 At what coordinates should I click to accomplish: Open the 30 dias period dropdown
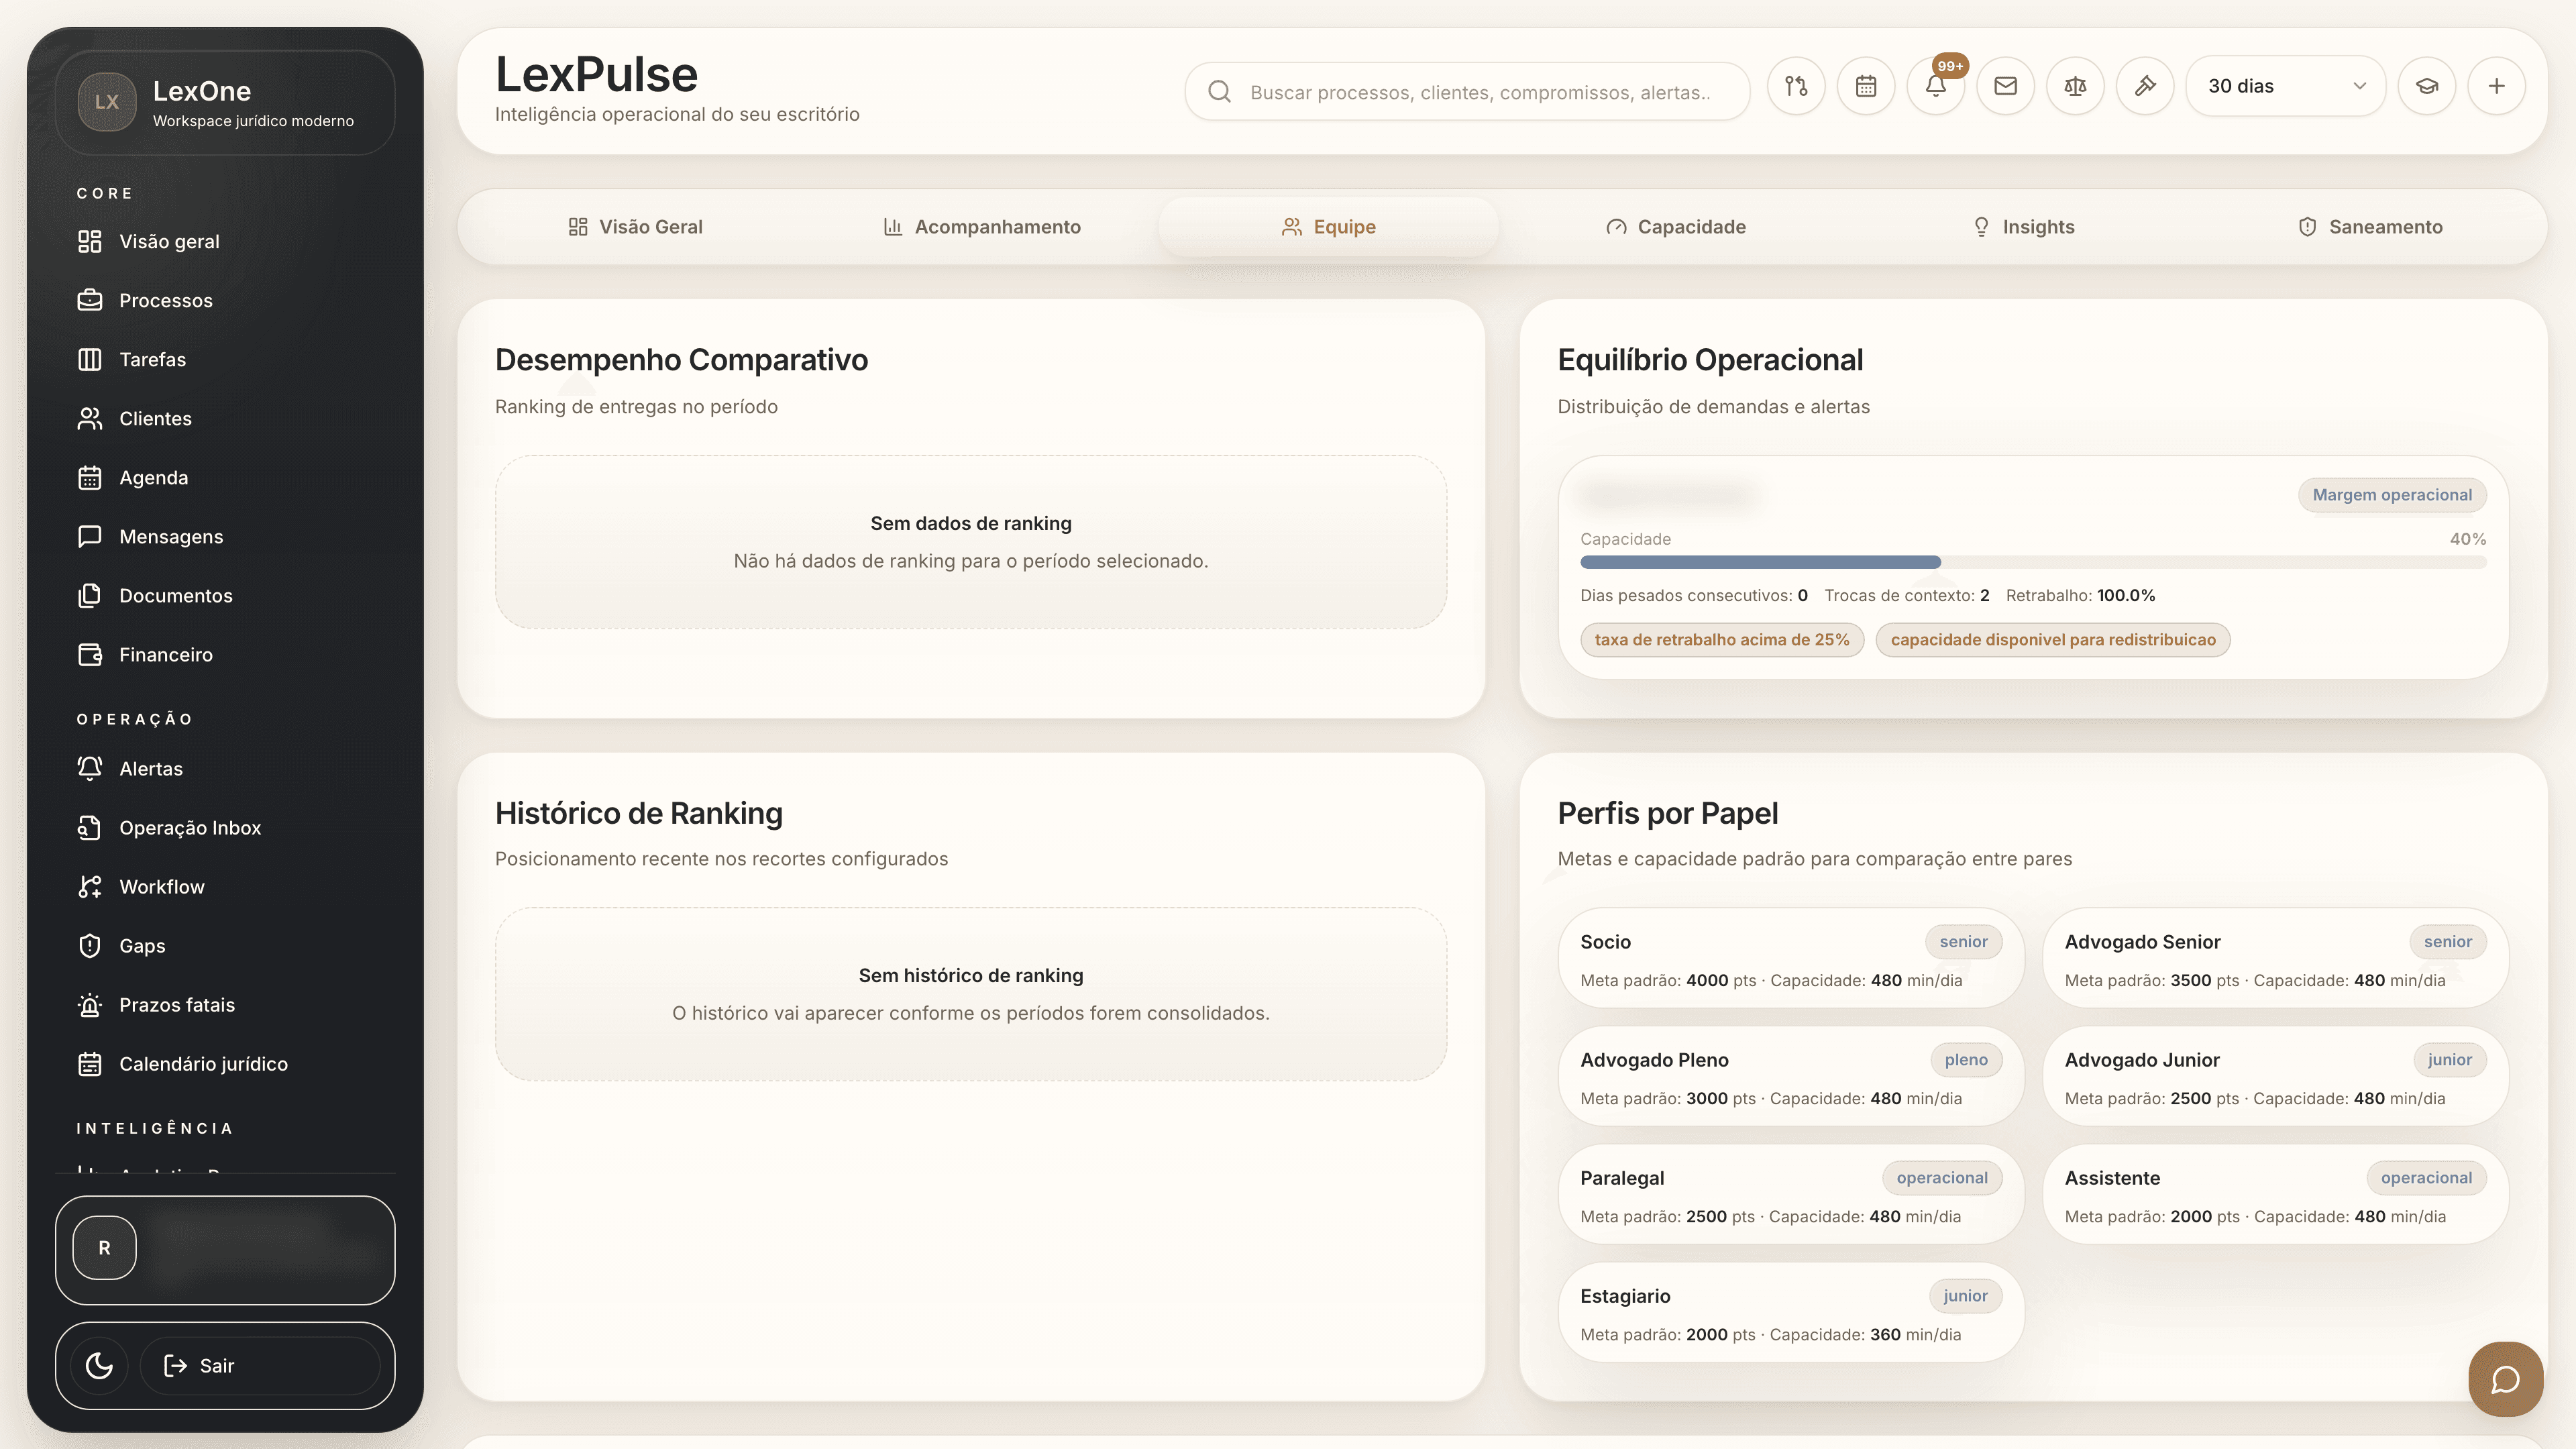pyautogui.click(x=2285, y=87)
